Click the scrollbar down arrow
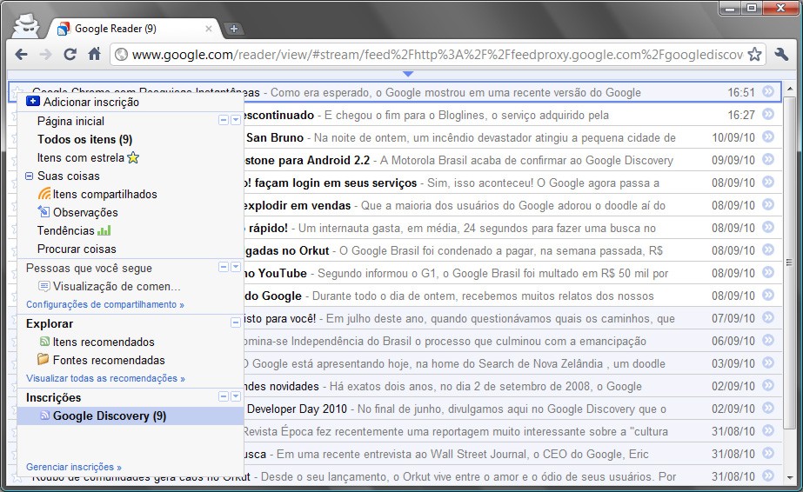 click(x=790, y=477)
